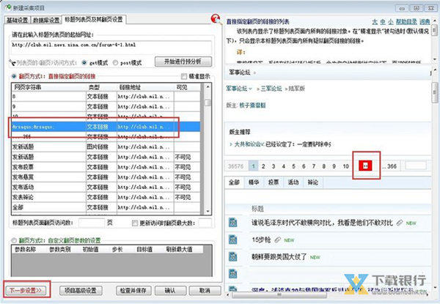Click the post icon beside the 15步枪 thread
The height and width of the screenshot is (304, 440).
click(x=232, y=240)
